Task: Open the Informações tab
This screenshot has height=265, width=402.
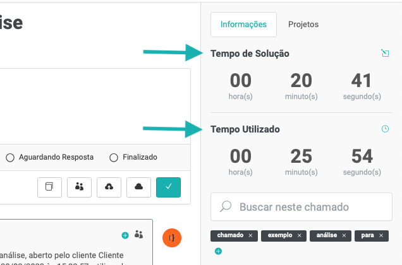Action: pos(243,25)
